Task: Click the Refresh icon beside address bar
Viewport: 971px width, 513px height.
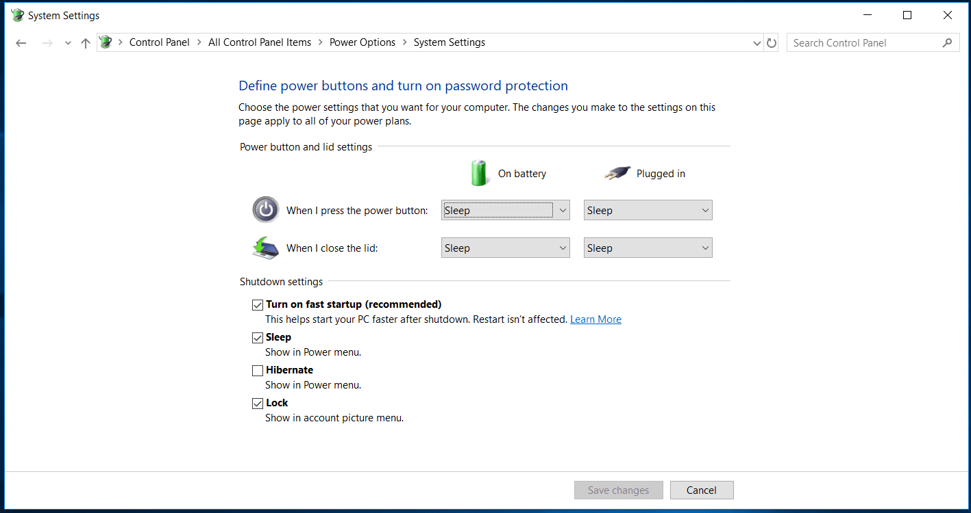Action: click(772, 43)
